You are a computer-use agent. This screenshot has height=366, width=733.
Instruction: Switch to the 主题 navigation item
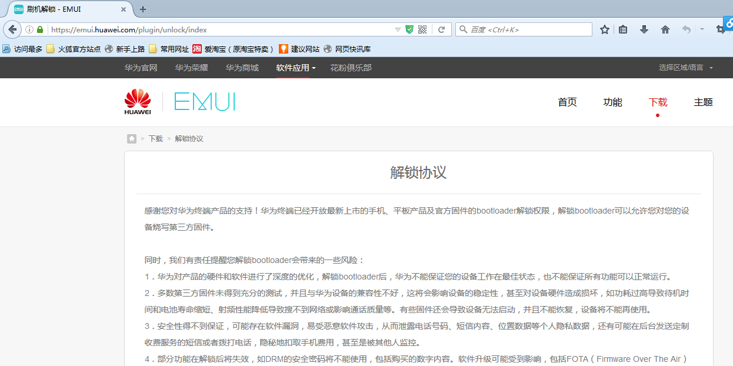(703, 102)
